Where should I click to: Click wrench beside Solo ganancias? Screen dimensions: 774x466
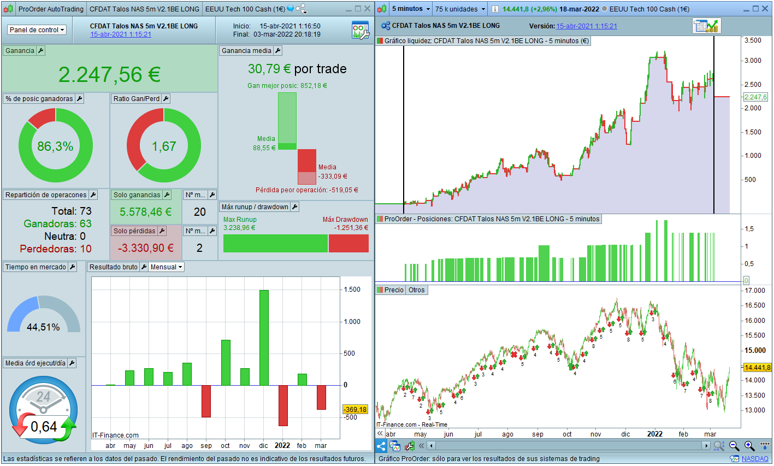(167, 195)
